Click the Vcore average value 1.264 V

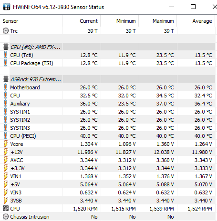203,144
